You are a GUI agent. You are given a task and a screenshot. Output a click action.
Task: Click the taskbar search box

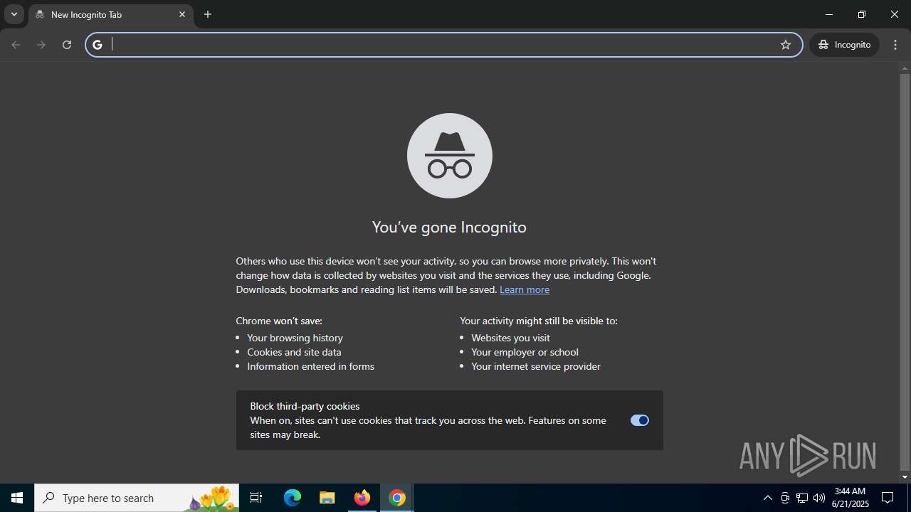pos(137,498)
